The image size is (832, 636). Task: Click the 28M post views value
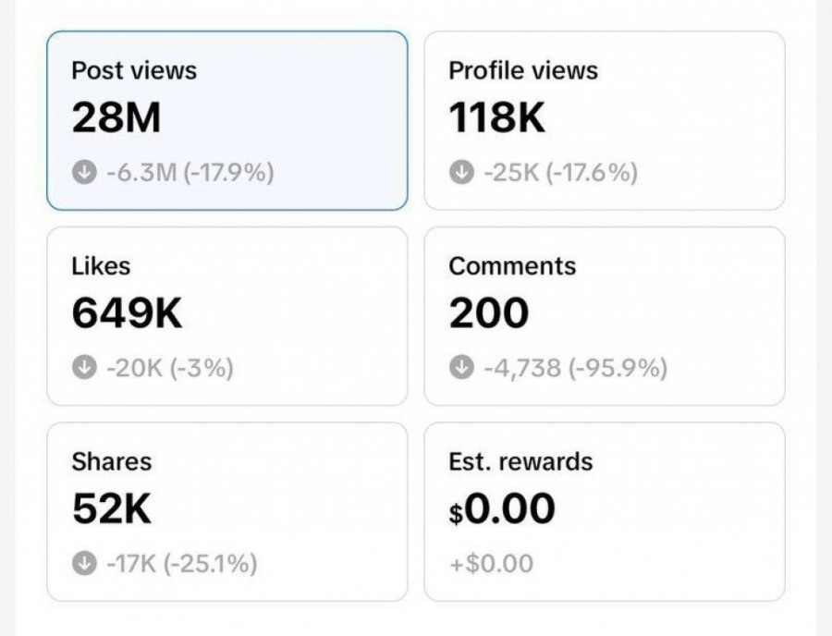[x=116, y=118]
